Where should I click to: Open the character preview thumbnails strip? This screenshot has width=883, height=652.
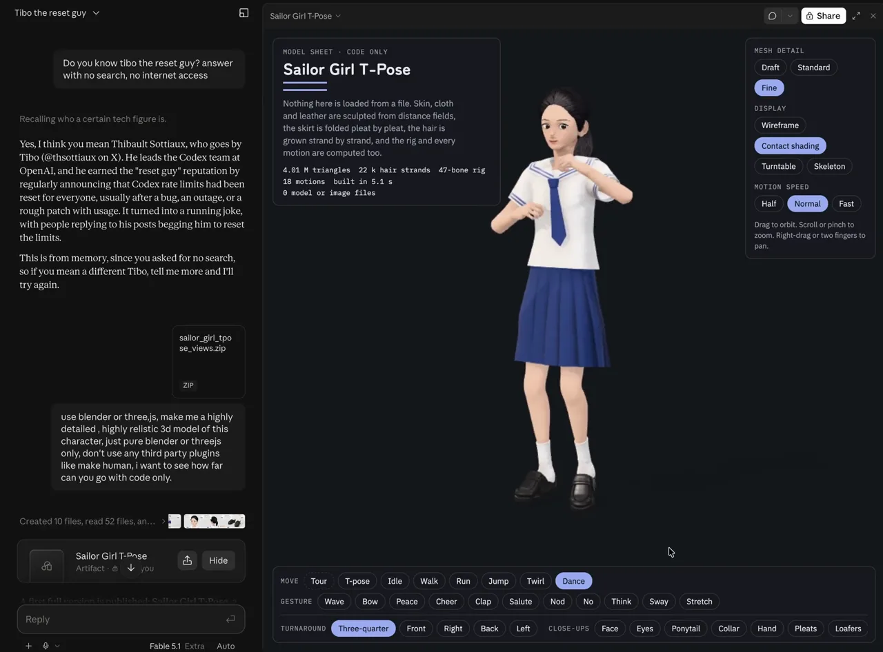coord(214,521)
